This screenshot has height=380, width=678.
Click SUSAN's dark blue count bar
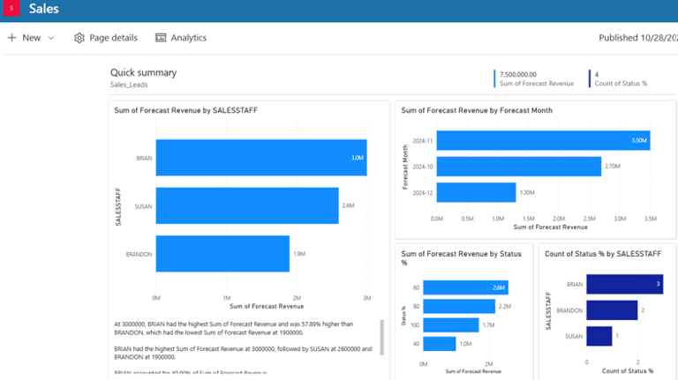click(599, 336)
